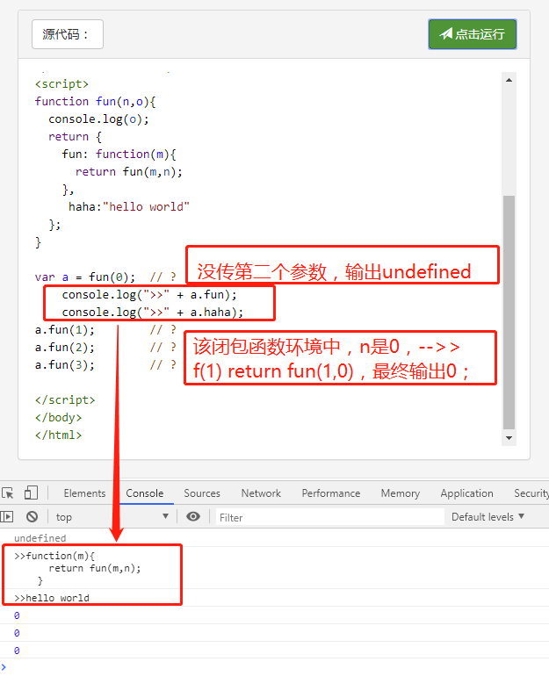Click the code editor scroll down arrow

click(x=509, y=438)
